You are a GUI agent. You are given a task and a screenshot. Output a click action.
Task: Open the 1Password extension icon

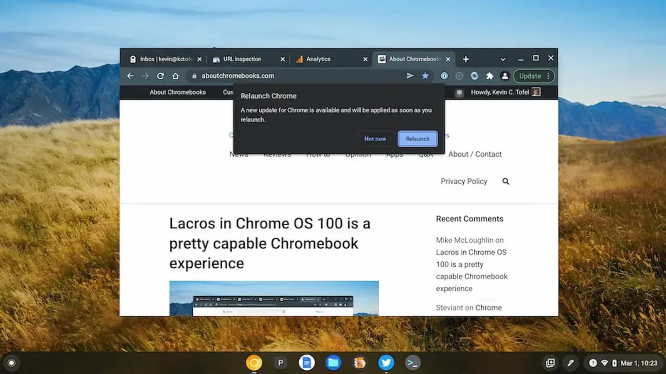pyautogui.click(x=444, y=76)
